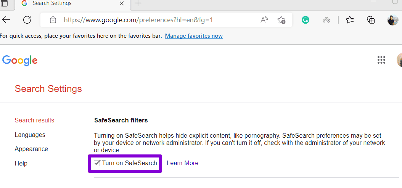Click the extensions icon in toolbar
402x188 pixels.
tap(326, 20)
